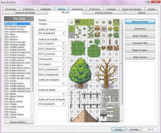Image resolution: width=161 pixels, height=133 pixels.
Task: Open the Armamento tab
Action: coord(77,9)
